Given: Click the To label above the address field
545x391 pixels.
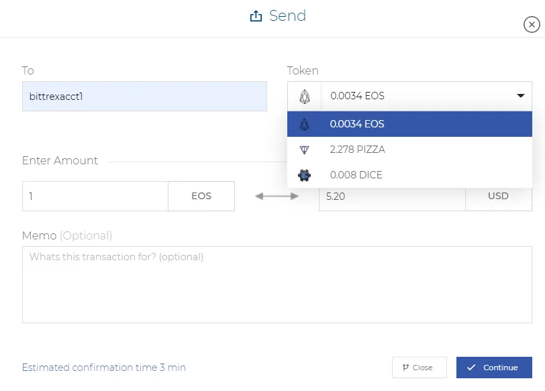Looking at the screenshot, I should tap(28, 70).
